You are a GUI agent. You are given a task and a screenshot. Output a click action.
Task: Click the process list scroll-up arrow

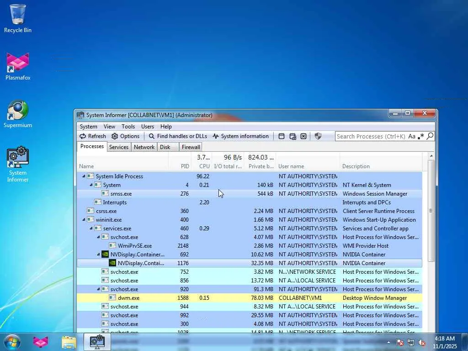[x=431, y=156]
